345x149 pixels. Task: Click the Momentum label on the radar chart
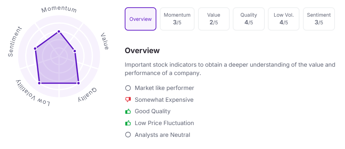(59, 9)
